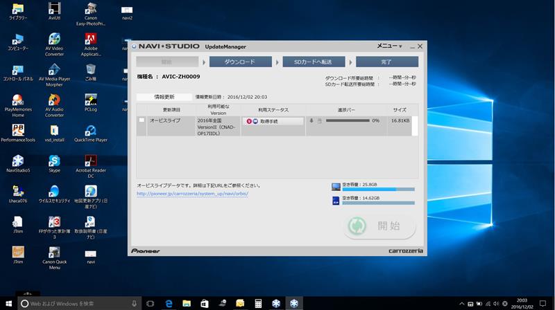Select the ライブラリー desktop icon
Image resolution: width=555 pixels, height=310 pixels.
pos(18,11)
